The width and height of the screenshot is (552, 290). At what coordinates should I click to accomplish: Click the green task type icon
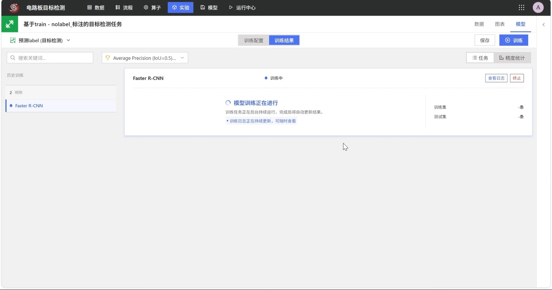pos(10,24)
